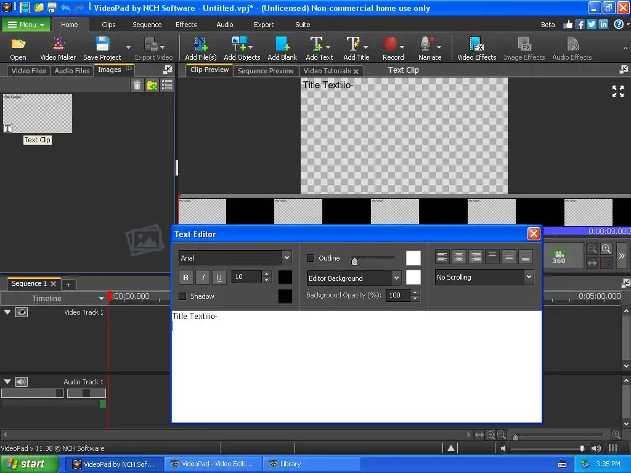The height and width of the screenshot is (473, 631).
Task: Add a new sequence with plus button
Action: (68, 285)
